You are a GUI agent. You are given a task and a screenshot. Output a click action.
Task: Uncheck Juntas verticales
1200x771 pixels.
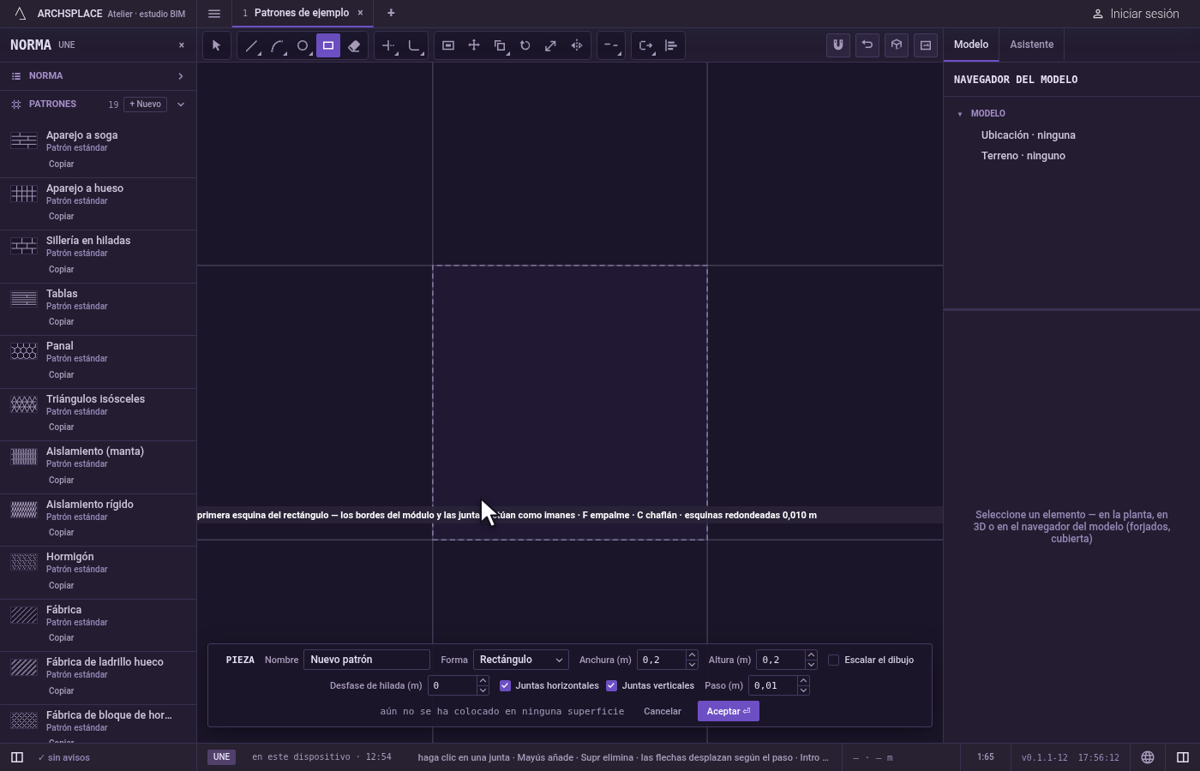(x=611, y=686)
